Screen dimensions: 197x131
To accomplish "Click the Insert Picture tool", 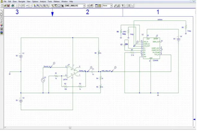I will pos(2,33).
